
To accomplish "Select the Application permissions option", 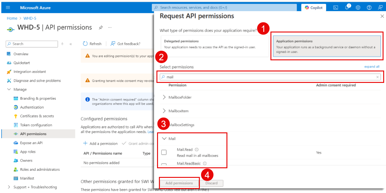I will click(x=327, y=46).
